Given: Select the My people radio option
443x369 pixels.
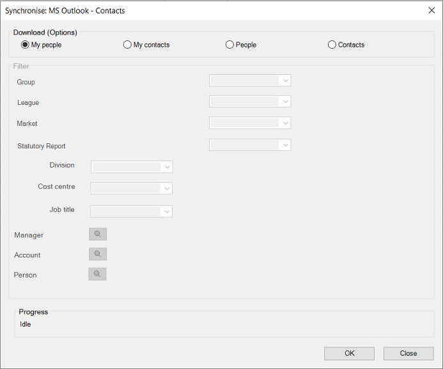Looking at the screenshot, I should tap(26, 45).
